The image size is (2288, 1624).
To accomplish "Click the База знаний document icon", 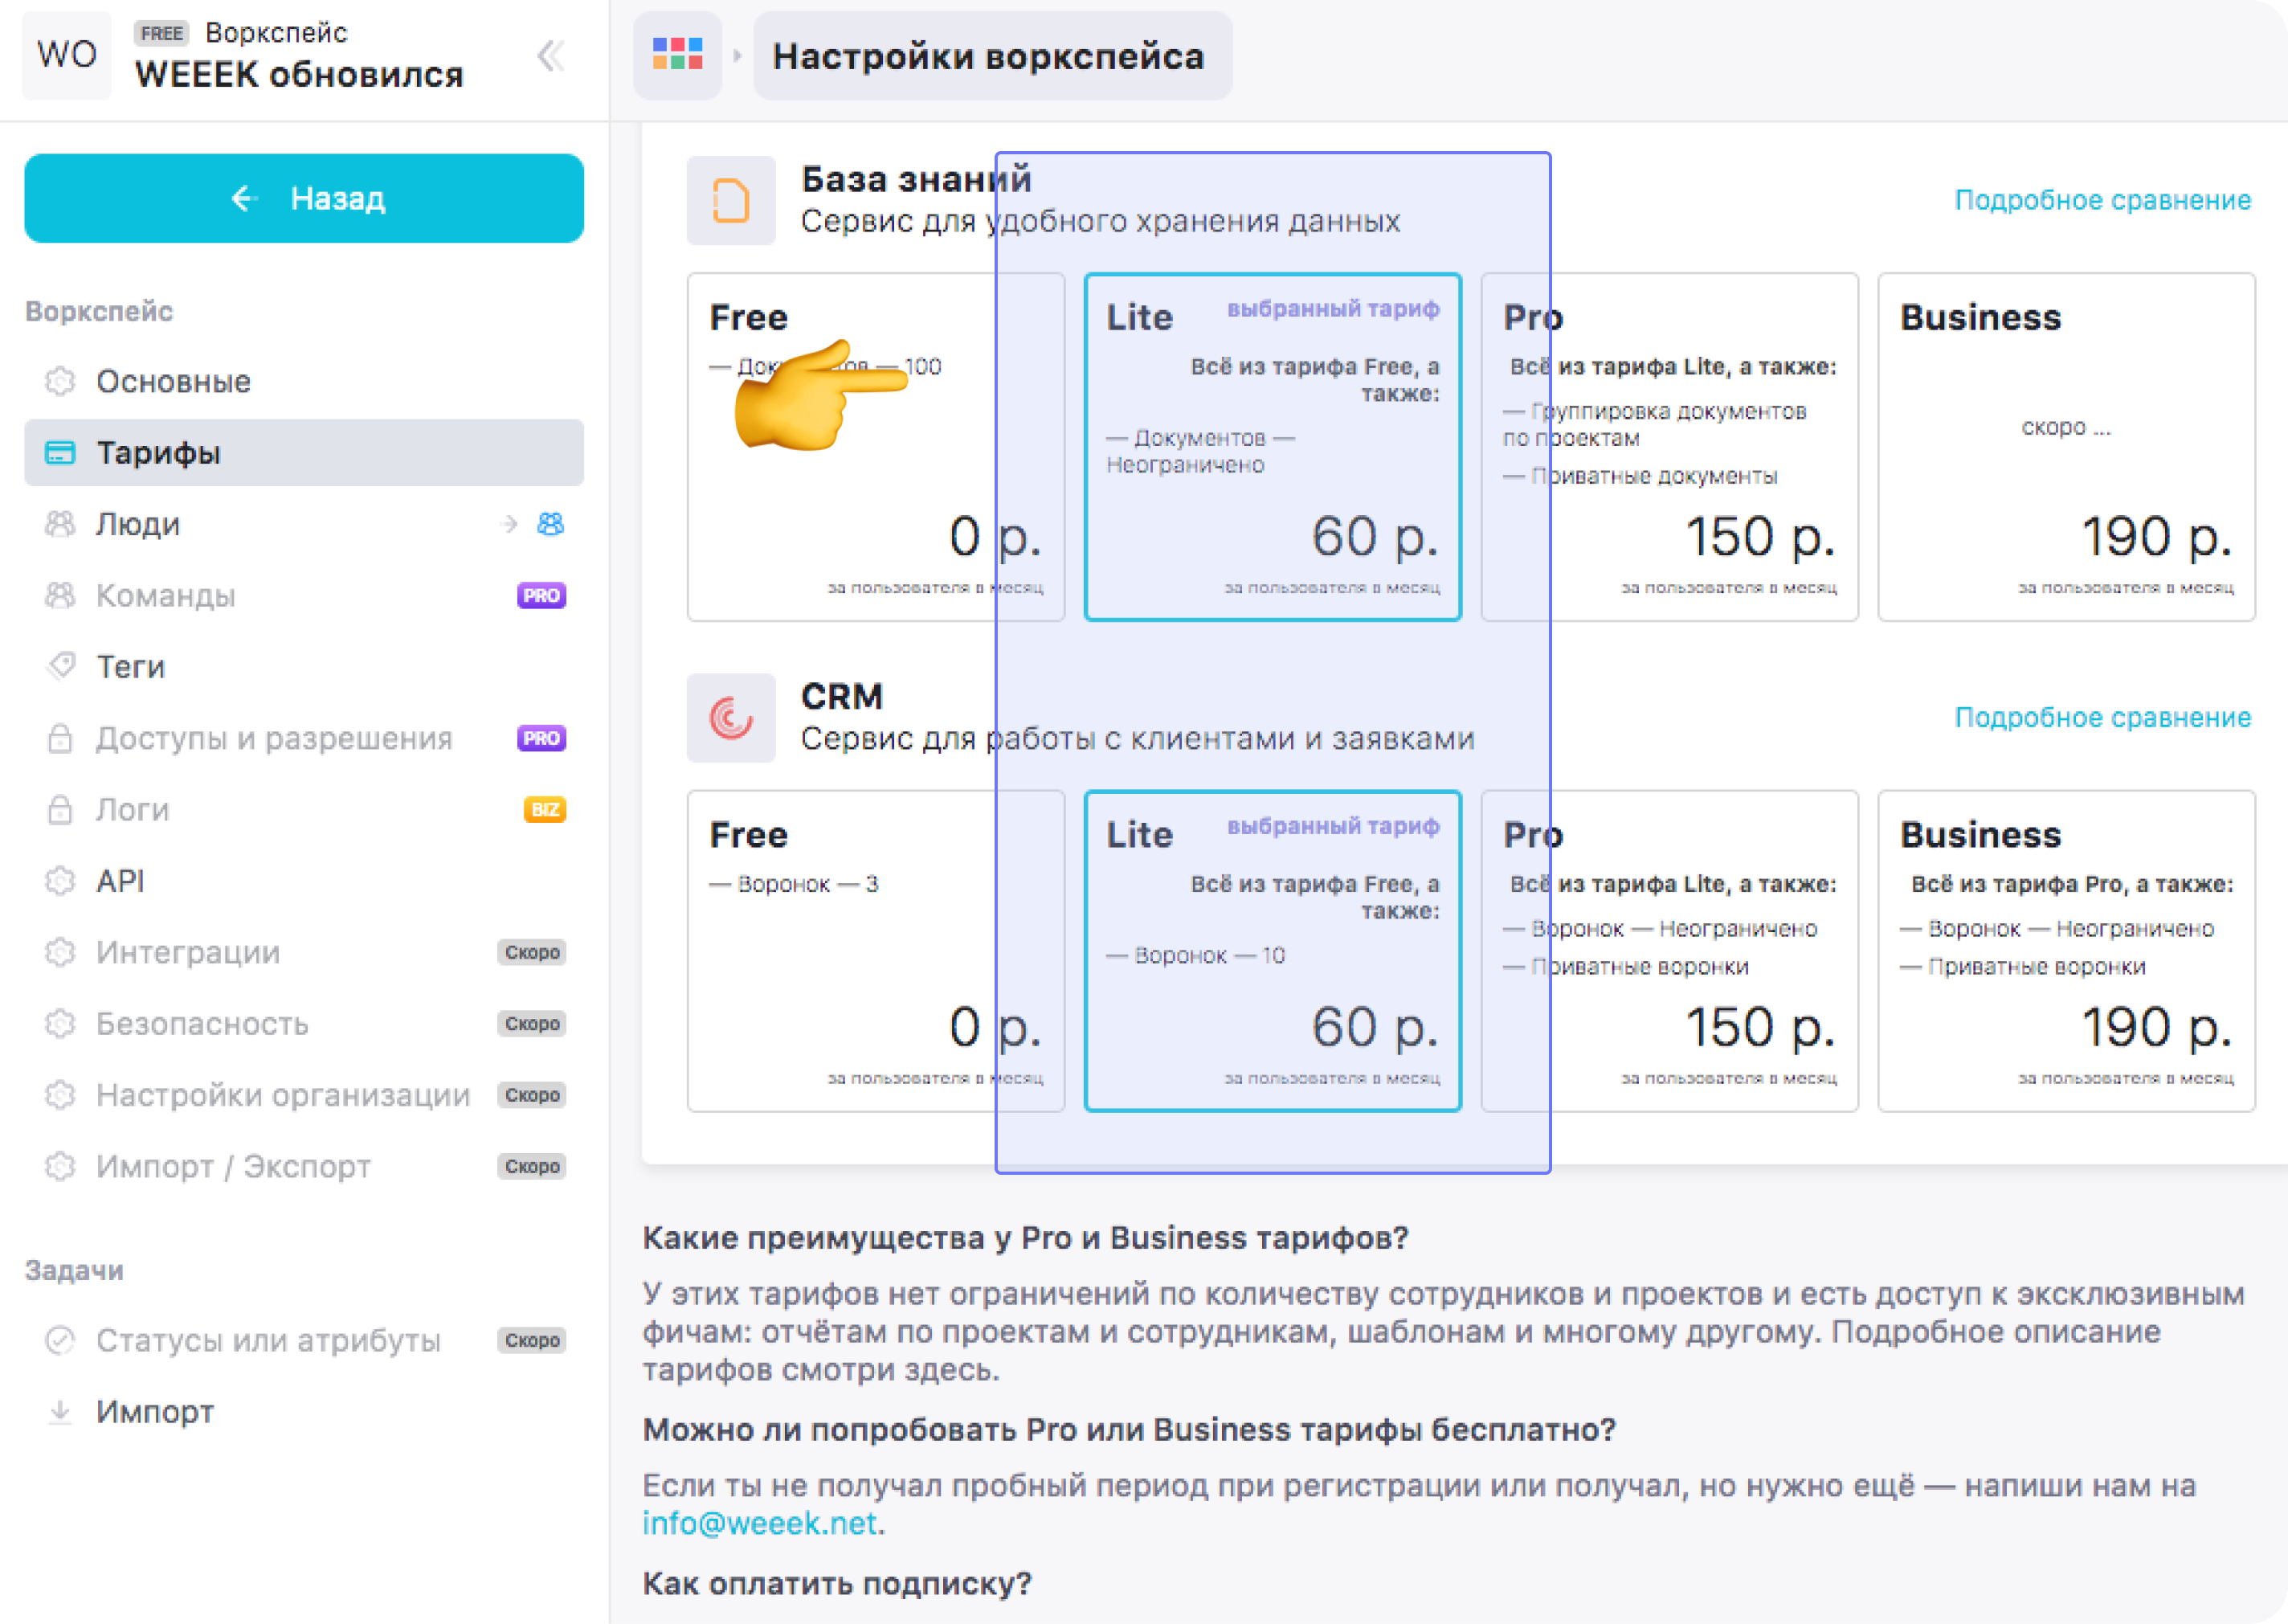I will click(x=731, y=200).
